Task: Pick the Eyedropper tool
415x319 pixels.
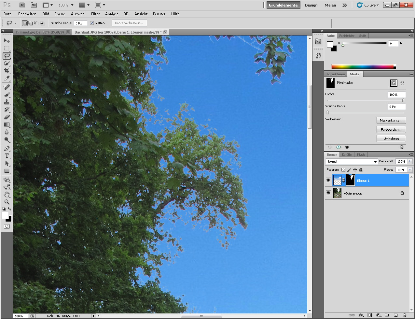Action: coord(7,79)
